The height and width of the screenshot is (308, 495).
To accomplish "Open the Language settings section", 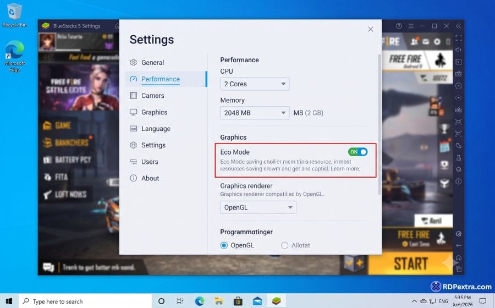I will pyautogui.click(x=156, y=129).
